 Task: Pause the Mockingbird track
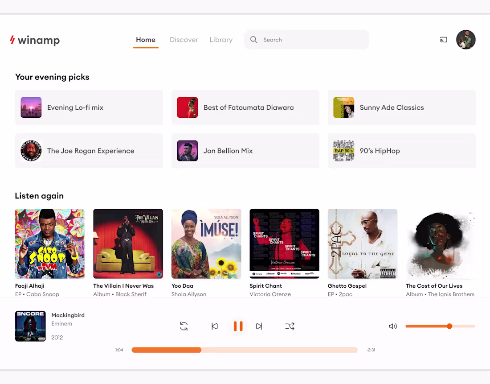pos(238,326)
